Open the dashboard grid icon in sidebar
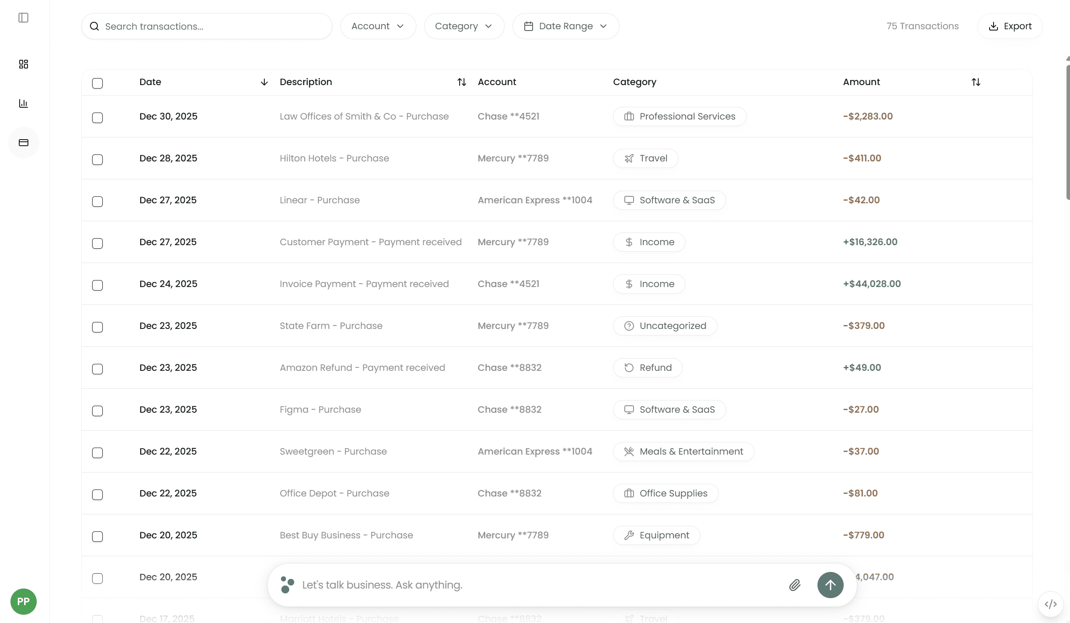This screenshot has height=623, width=1070. click(x=24, y=64)
